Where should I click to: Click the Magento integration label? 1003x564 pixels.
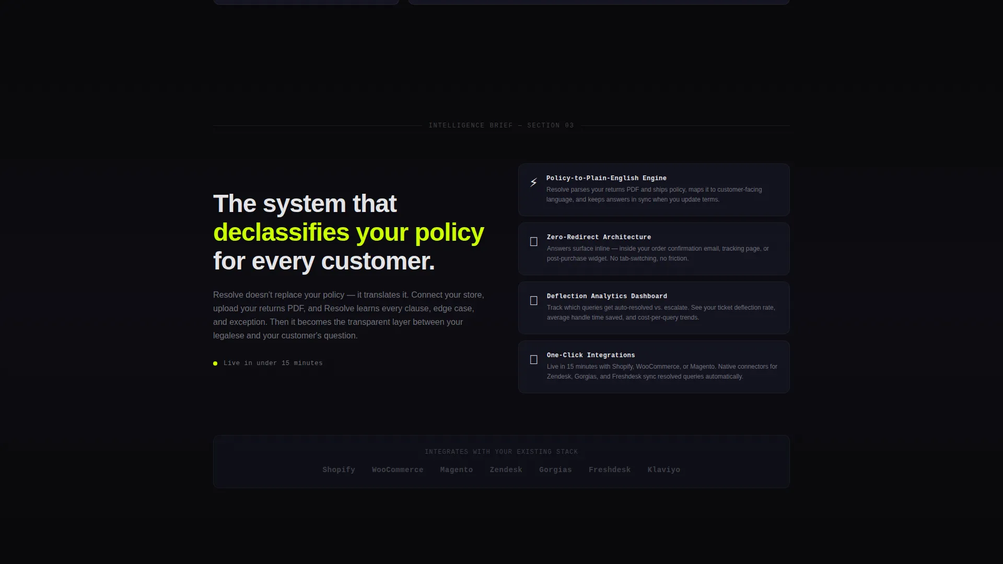(x=457, y=470)
